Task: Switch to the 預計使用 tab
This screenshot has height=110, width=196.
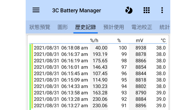Action: pyautogui.click(x=114, y=27)
